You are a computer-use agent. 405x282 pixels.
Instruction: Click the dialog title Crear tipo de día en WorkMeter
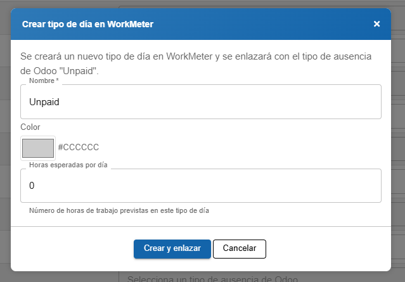pyautogui.click(x=88, y=24)
